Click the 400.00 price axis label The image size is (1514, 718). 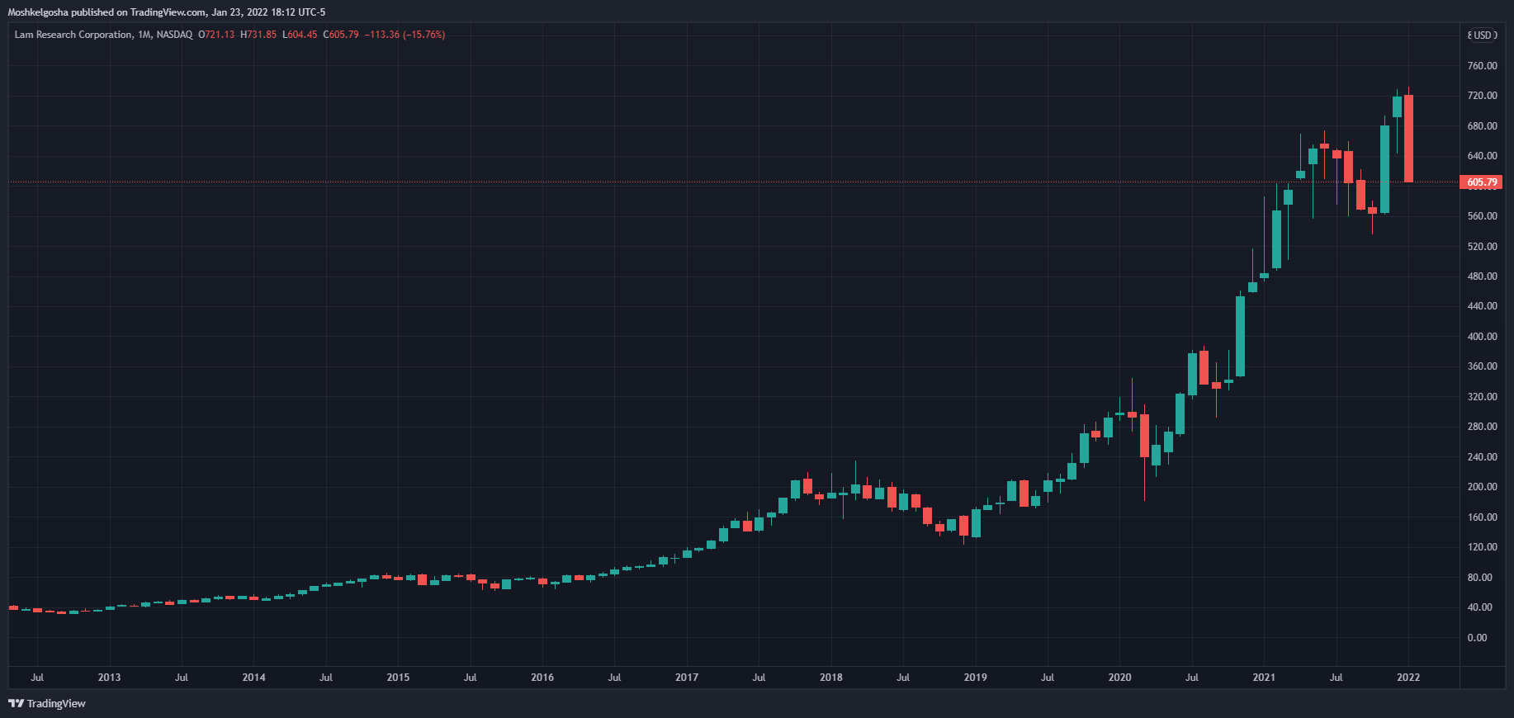click(x=1482, y=337)
